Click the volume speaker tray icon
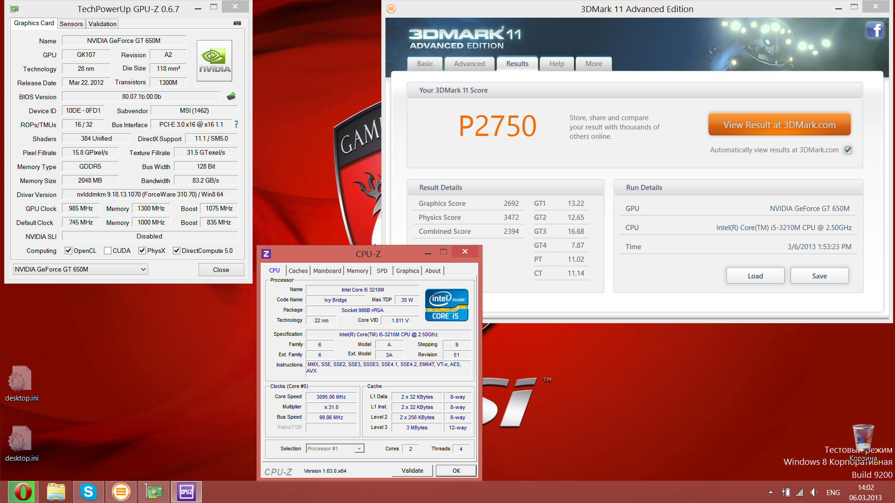The image size is (895, 503). coord(814,492)
